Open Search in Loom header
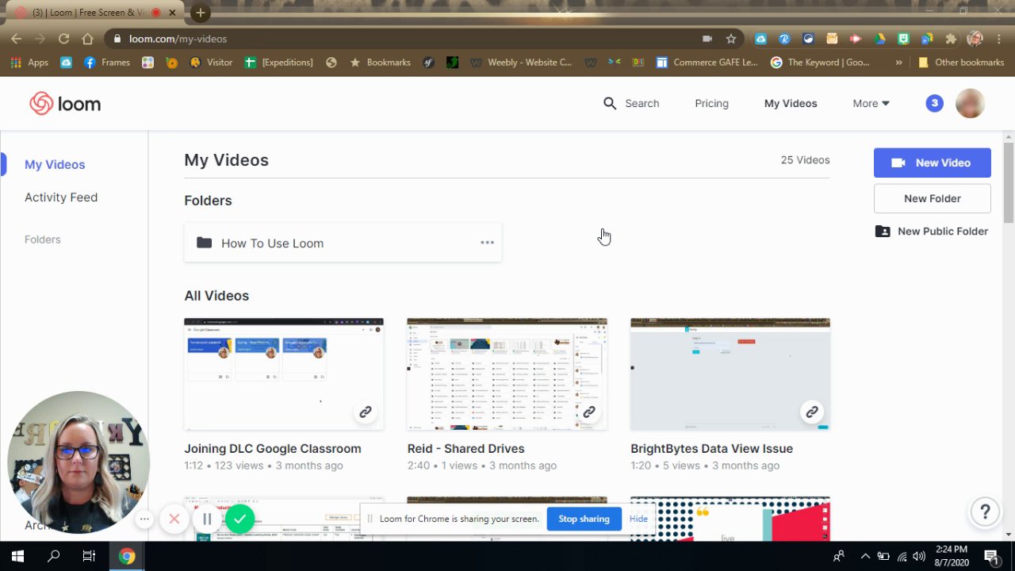Viewport: 1015px width, 571px height. click(x=631, y=103)
